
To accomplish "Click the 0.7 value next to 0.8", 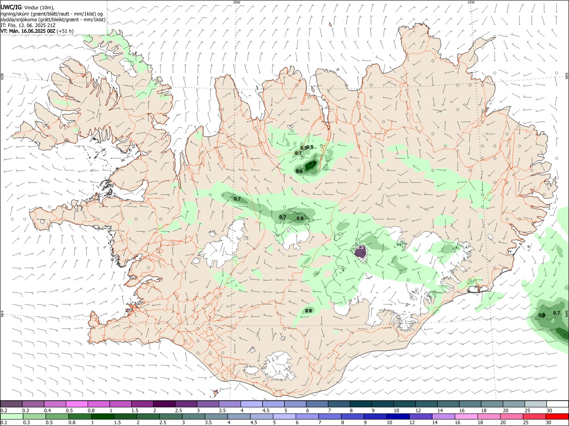I will click(x=283, y=217).
